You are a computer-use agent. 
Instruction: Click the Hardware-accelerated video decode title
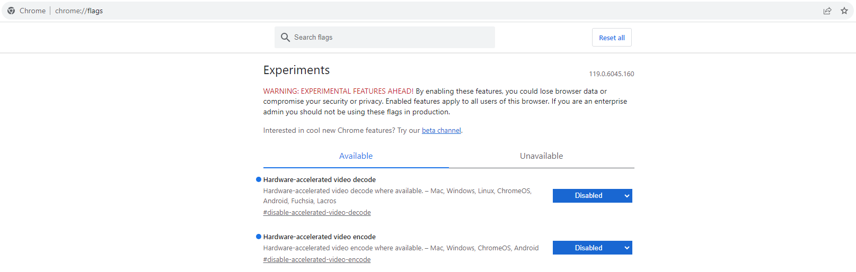point(319,180)
